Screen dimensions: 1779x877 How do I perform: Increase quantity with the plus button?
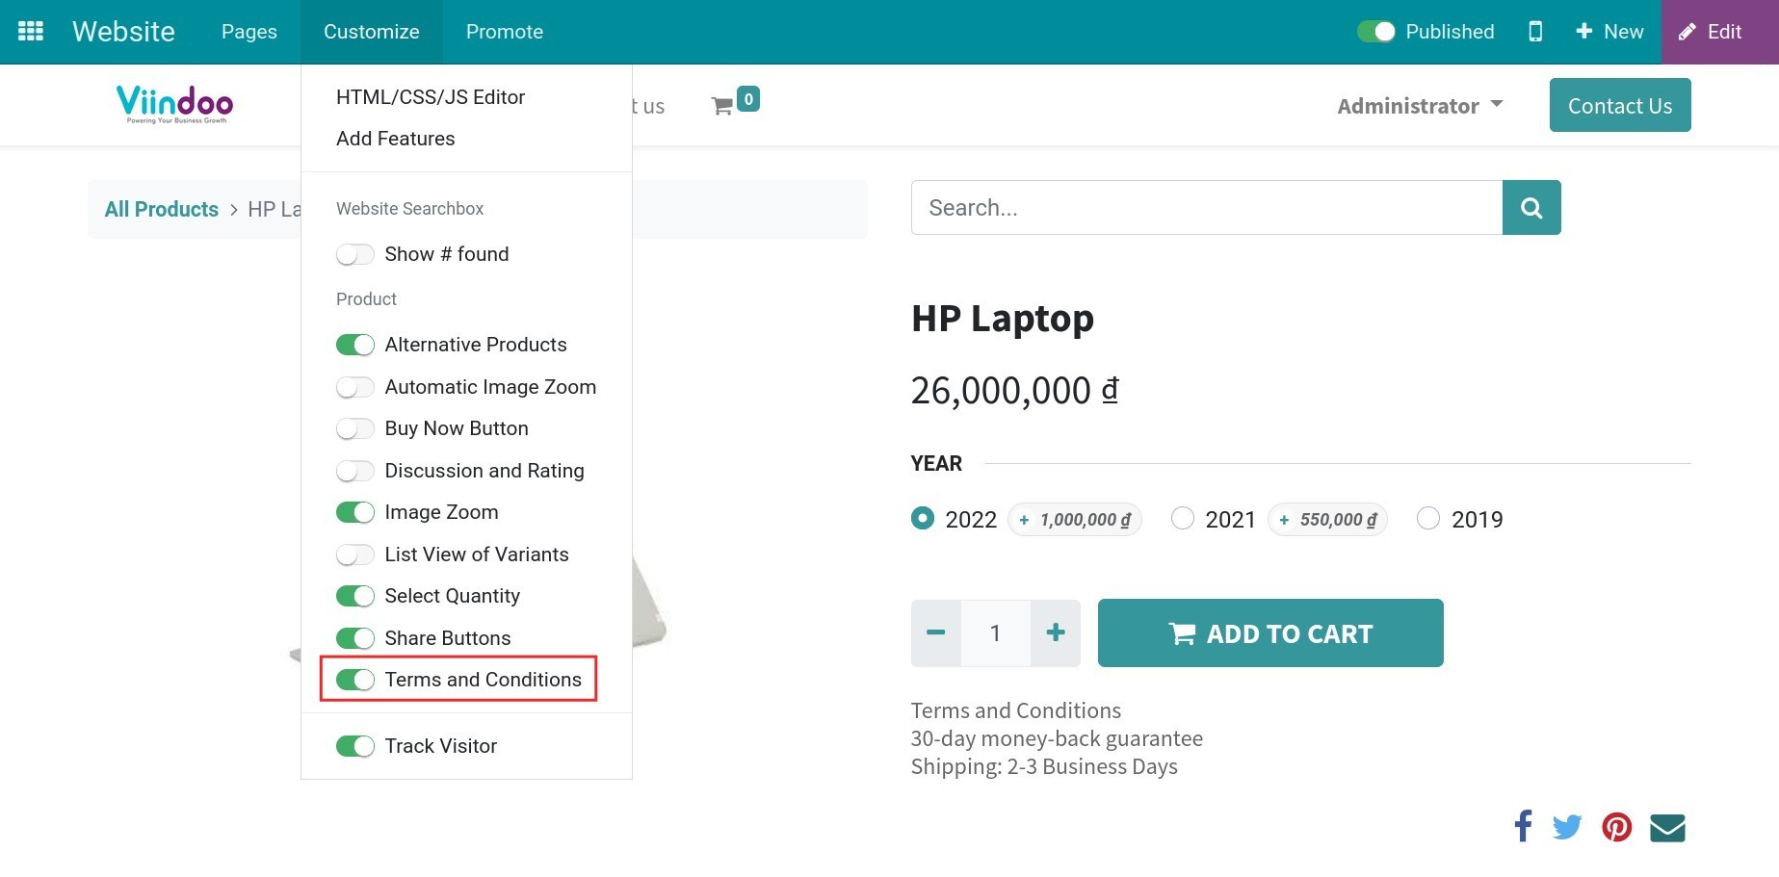tap(1055, 632)
